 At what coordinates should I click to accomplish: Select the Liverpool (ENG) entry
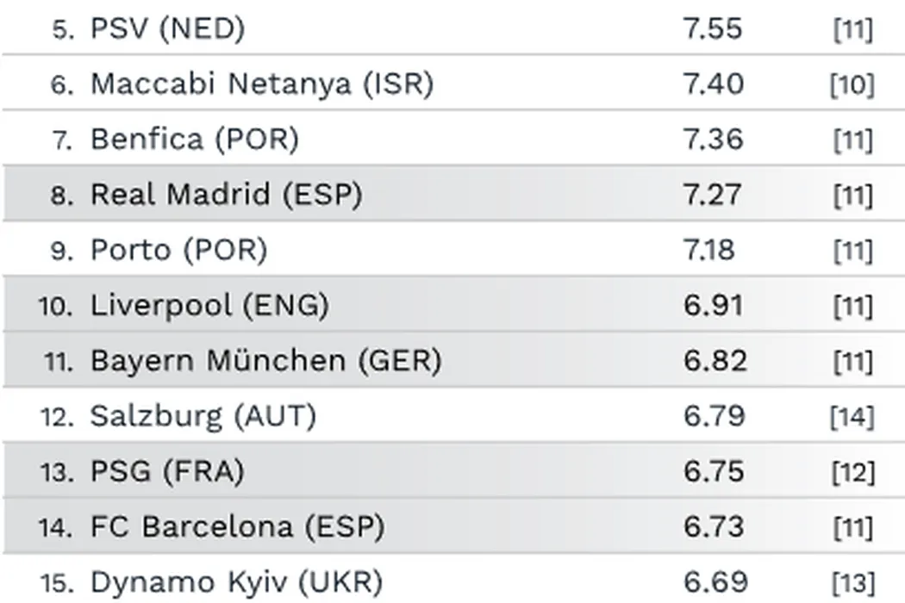tap(209, 305)
